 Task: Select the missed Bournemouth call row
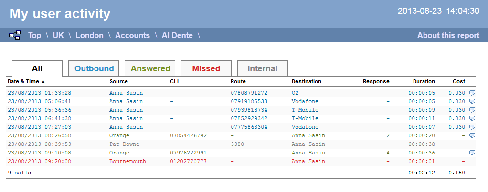pyautogui.click(x=241, y=161)
